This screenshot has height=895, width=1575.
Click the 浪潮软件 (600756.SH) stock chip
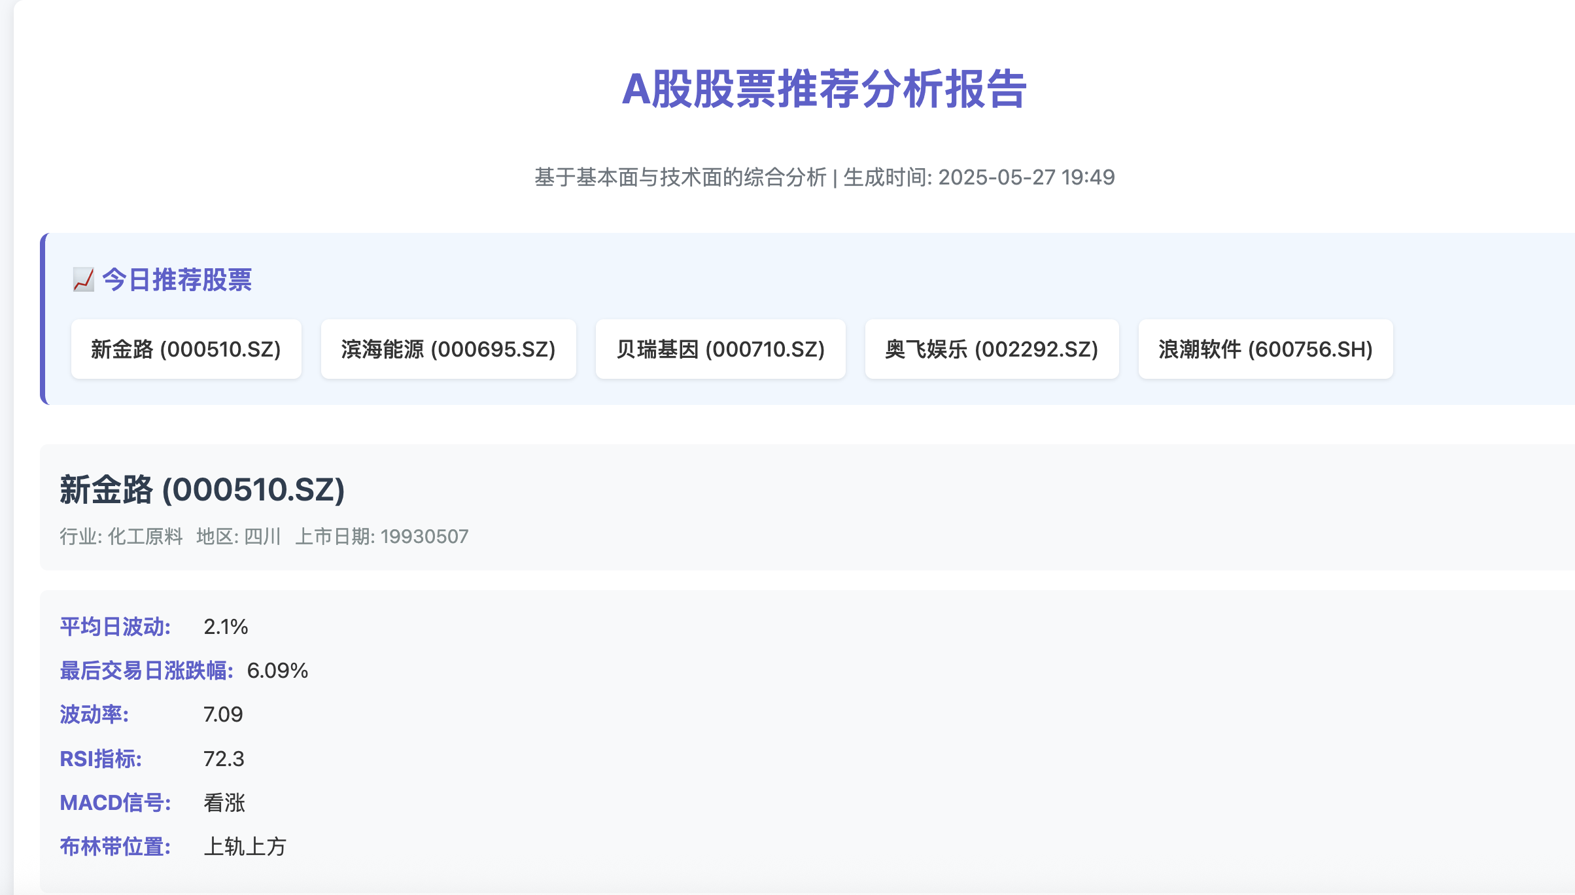(x=1266, y=349)
